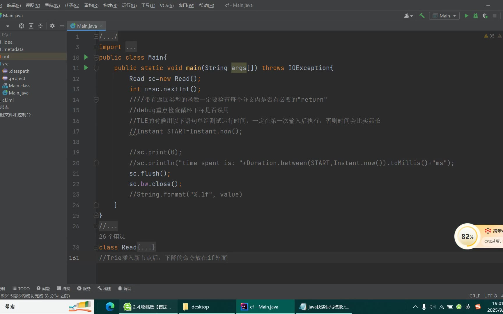503x314 pixels.
Task: Open the TODO tool window
Action: point(21,288)
